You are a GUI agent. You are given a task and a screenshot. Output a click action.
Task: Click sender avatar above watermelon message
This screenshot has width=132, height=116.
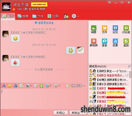pos(5,58)
